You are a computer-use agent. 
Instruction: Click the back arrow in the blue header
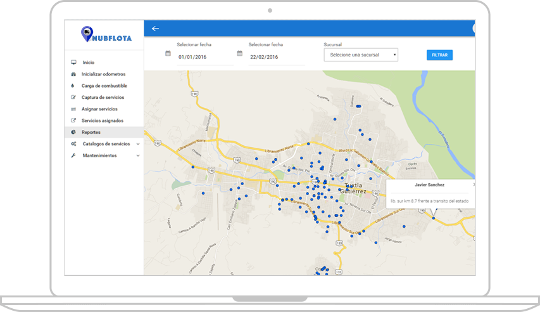click(x=155, y=29)
